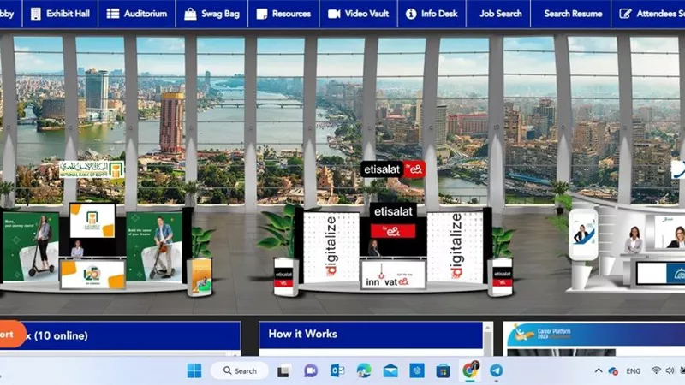685x385 pixels.
Task: Click the volume speaker icon
Action: (670, 370)
